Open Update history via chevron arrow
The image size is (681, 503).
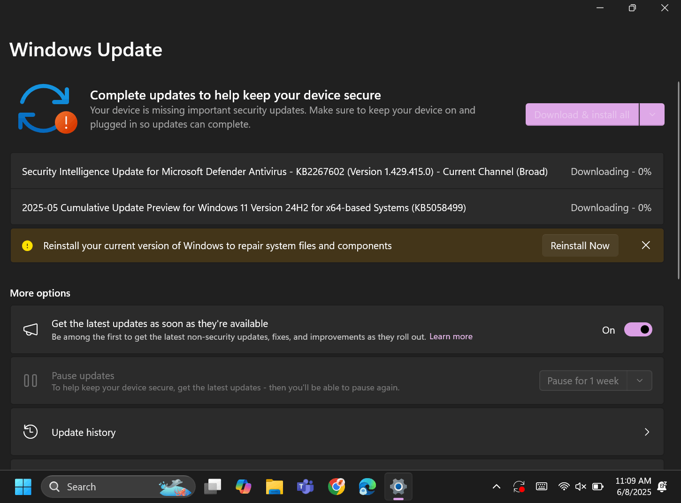coord(647,432)
